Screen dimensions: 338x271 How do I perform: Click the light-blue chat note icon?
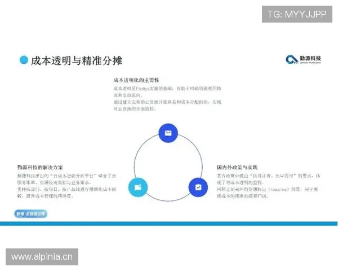click(x=138, y=187)
